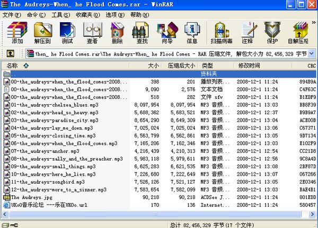Open the 收藏夹(O) menu
The width and height of the screenshot is (318, 228).
tap(88, 15)
